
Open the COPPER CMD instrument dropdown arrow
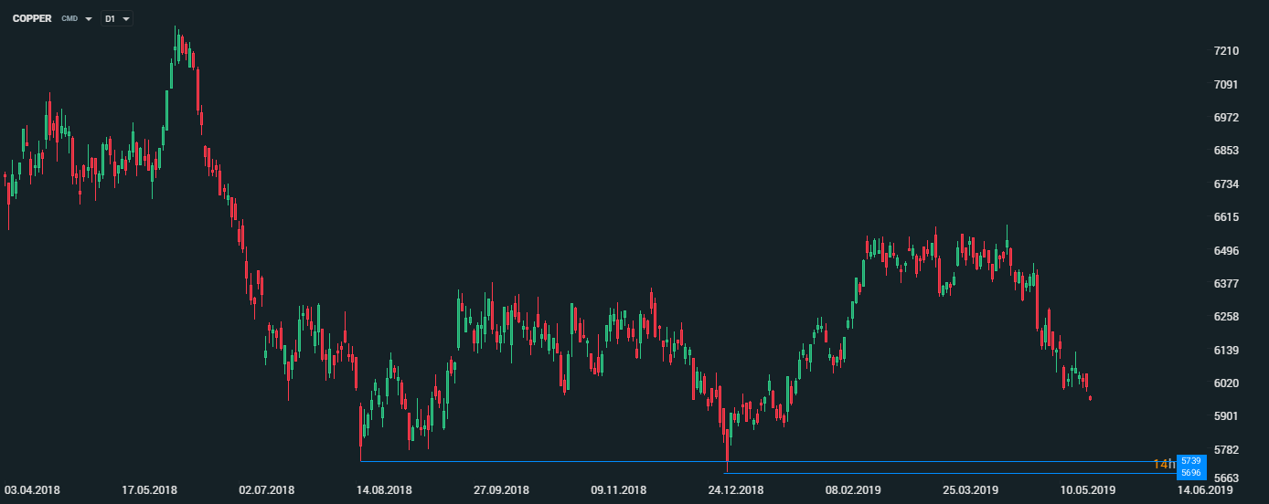click(89, 19)
